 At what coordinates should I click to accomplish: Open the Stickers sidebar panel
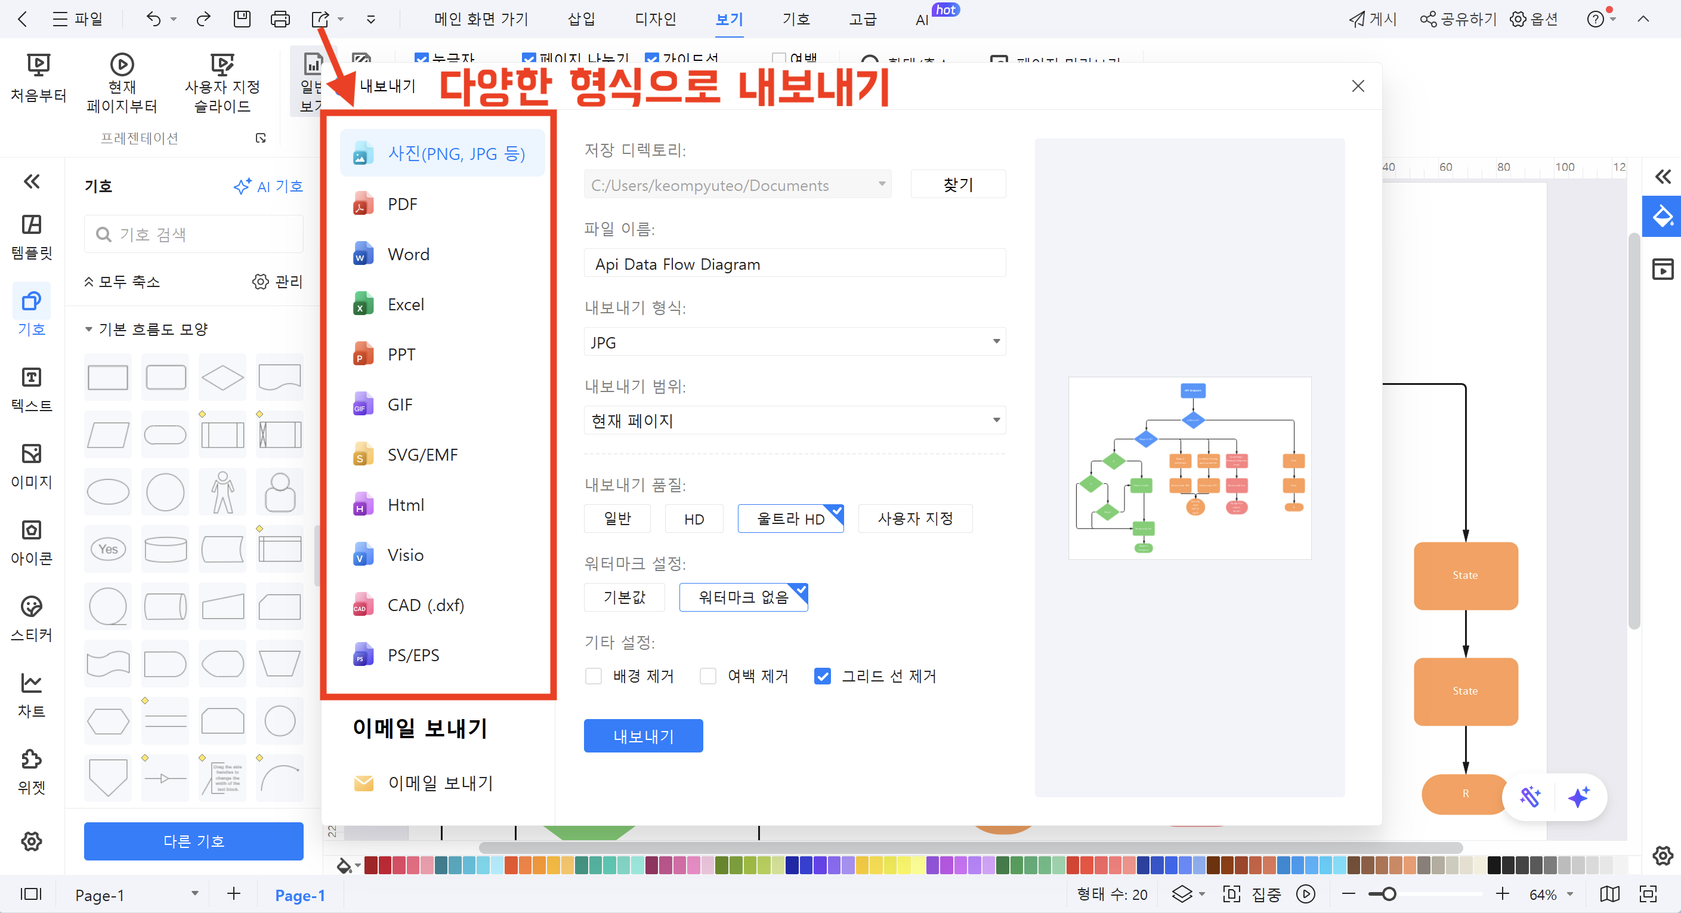click(32, 618)
